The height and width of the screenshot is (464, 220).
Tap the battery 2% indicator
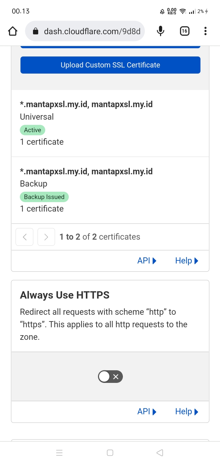(203, 12)
